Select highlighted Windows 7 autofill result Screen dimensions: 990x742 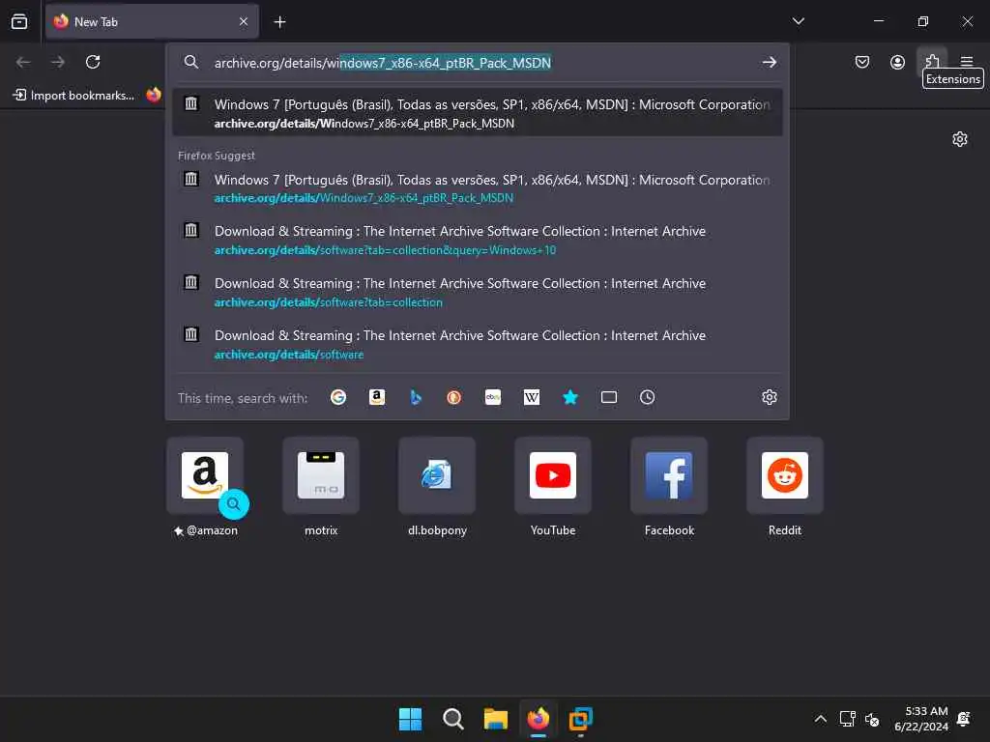tap(478, 112)
